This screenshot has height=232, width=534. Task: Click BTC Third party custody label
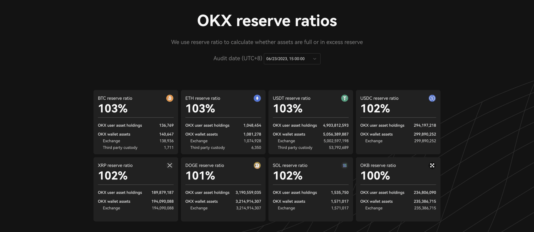coord(120,147)
